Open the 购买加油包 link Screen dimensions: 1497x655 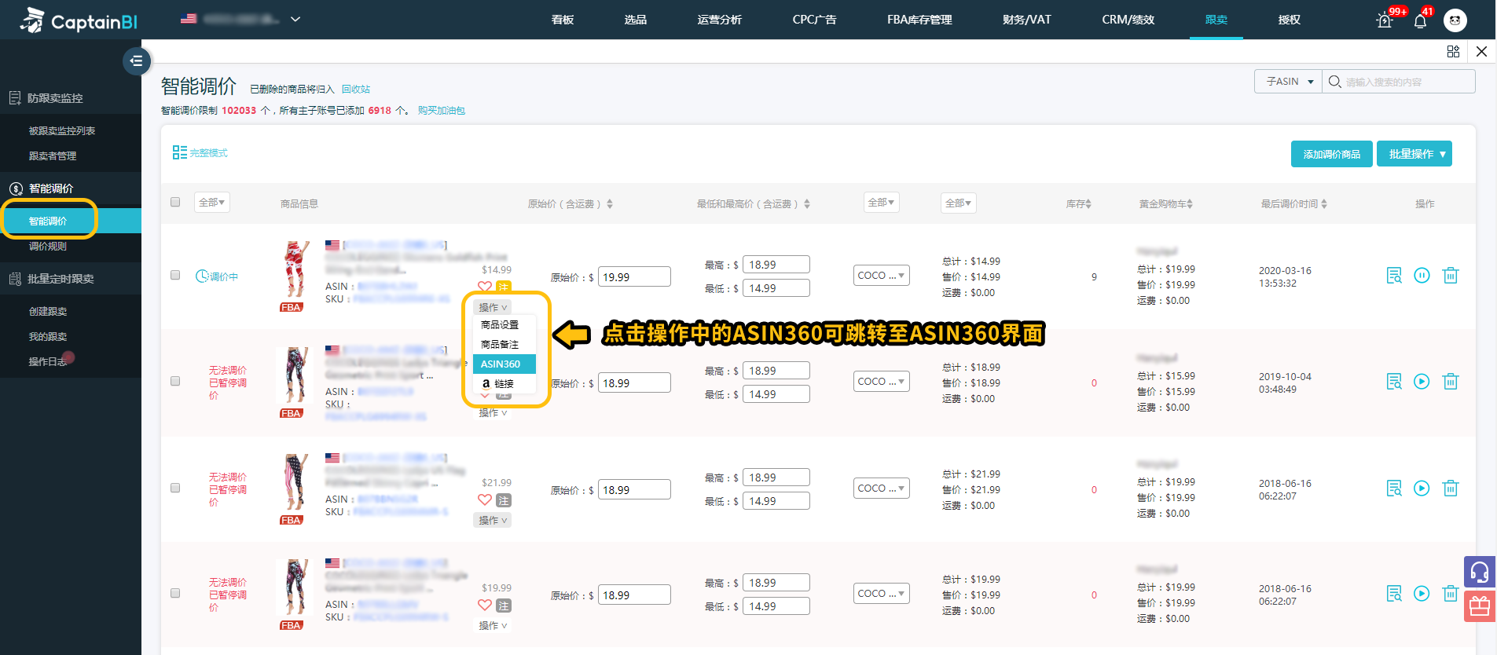(441, 111)
